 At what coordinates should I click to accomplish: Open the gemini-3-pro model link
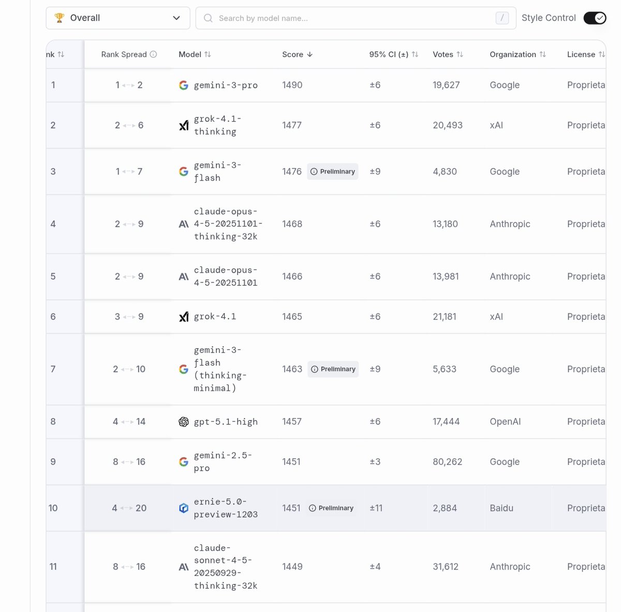click(x=226, y=85)
